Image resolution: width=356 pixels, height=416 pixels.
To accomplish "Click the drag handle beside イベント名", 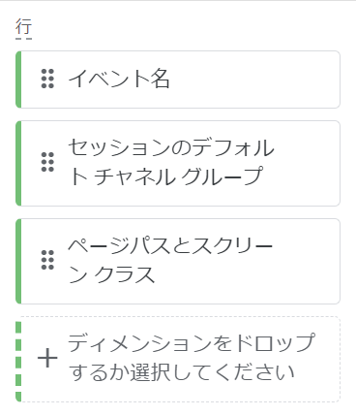I will click(47, 79).
